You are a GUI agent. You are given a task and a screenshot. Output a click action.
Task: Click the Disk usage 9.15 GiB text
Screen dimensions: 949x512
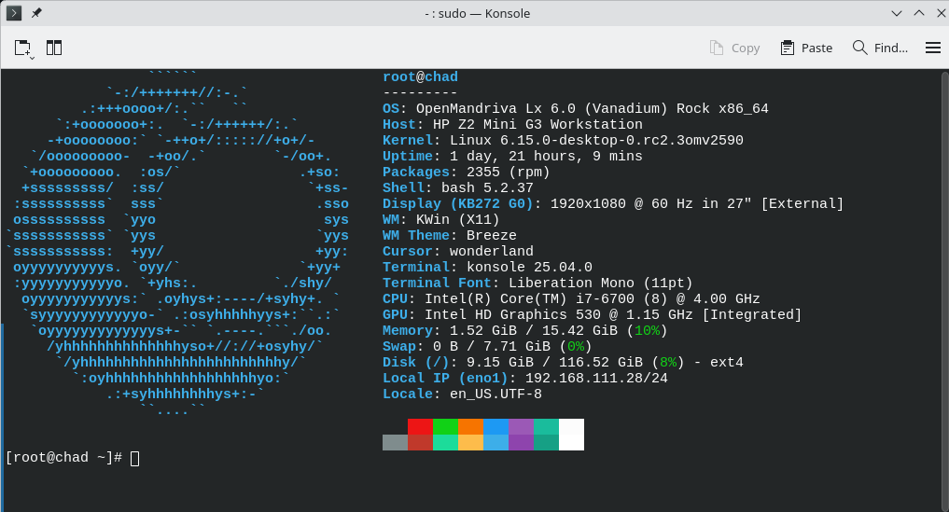[x=500, y=362]
